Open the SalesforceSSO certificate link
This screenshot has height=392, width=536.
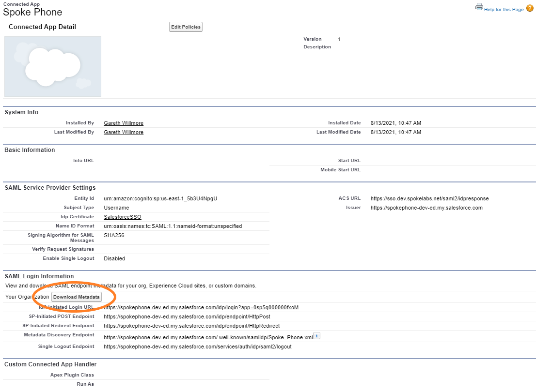click(123, 217)
